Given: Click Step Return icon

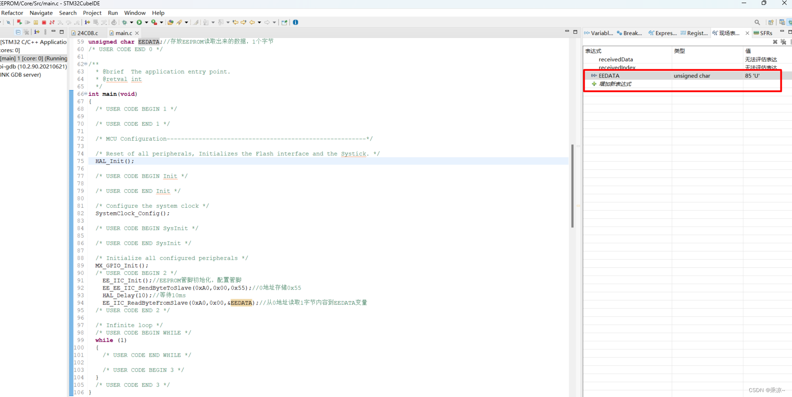Looking at the screenshot, I should pos(77,22).
